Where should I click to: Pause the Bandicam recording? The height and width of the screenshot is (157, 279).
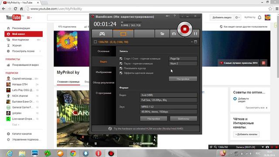point(195,34)
